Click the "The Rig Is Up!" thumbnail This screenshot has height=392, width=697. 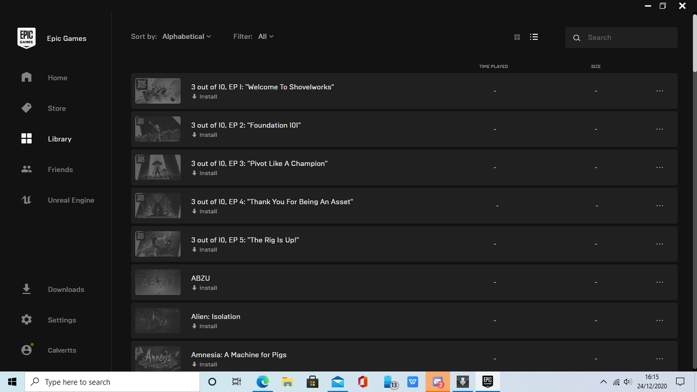point(158,244)
